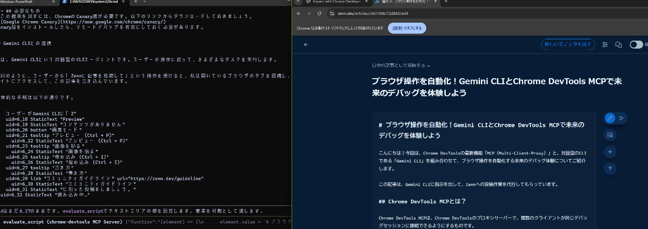Open the comments speech bubble icon

(x=618, y=44)
